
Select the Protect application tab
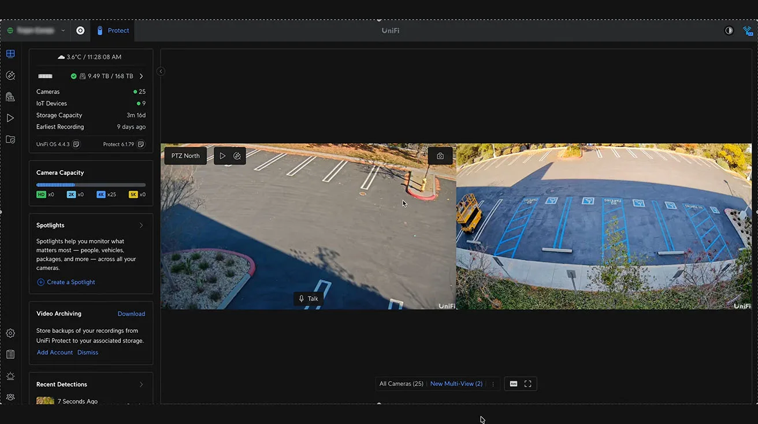click(x=113, y=31)
